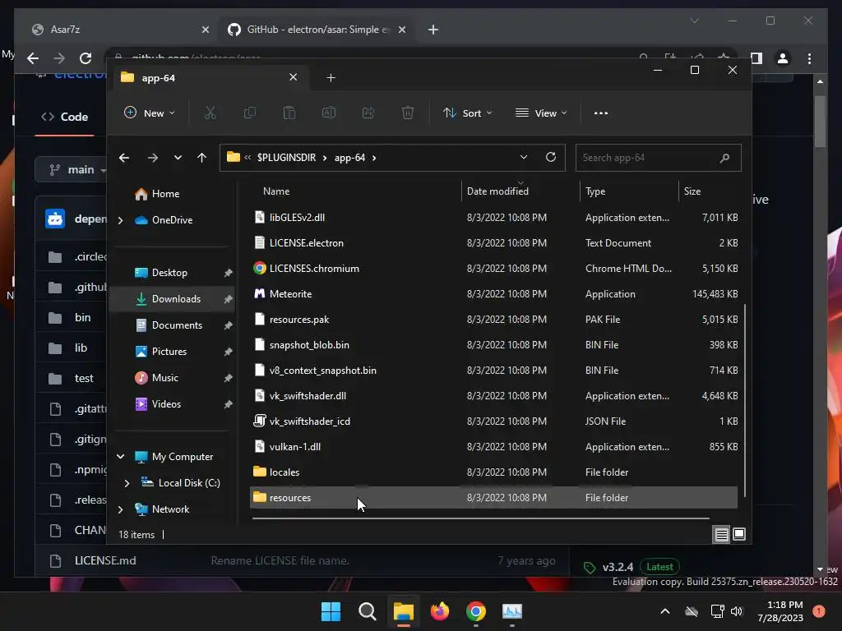Click $PLUGINSDIR in the breadcrumb path
This screenshot has height=631, width=842.
click(x=286, y=158)
